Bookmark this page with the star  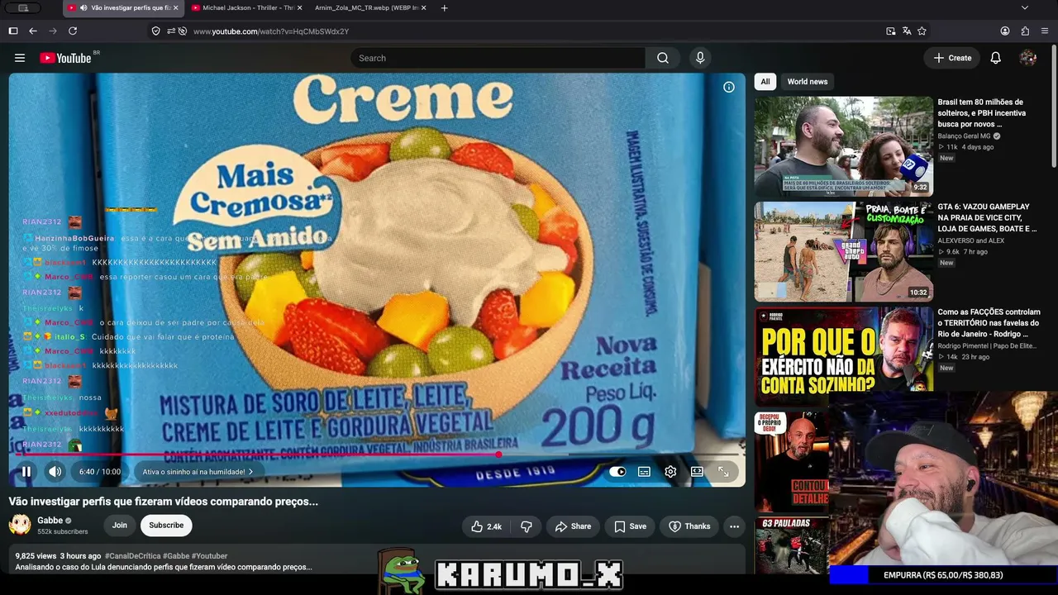[x=922, y=31]
